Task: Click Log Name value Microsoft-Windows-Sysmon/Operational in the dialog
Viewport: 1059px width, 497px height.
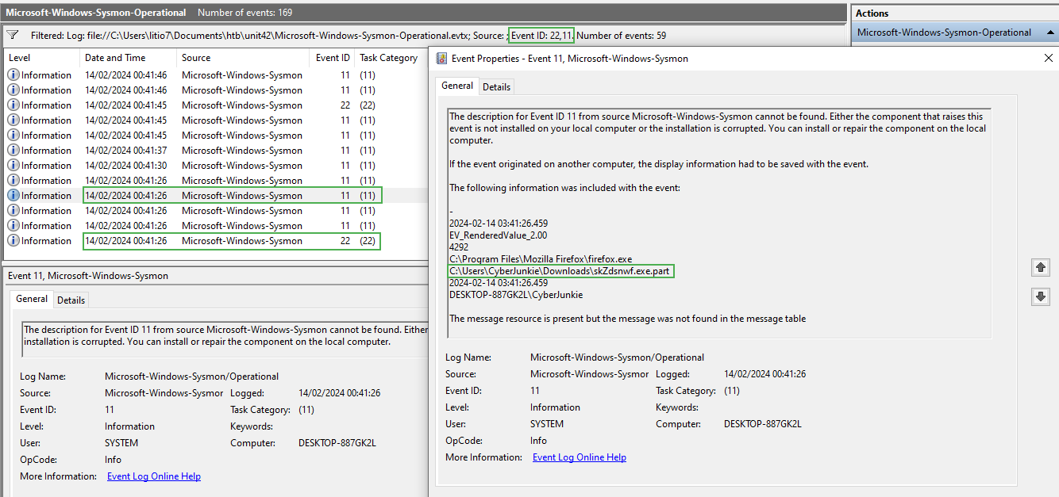Action: point(617,357)
